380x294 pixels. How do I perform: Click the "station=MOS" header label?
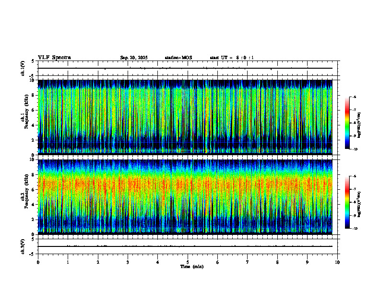(178, 58)
